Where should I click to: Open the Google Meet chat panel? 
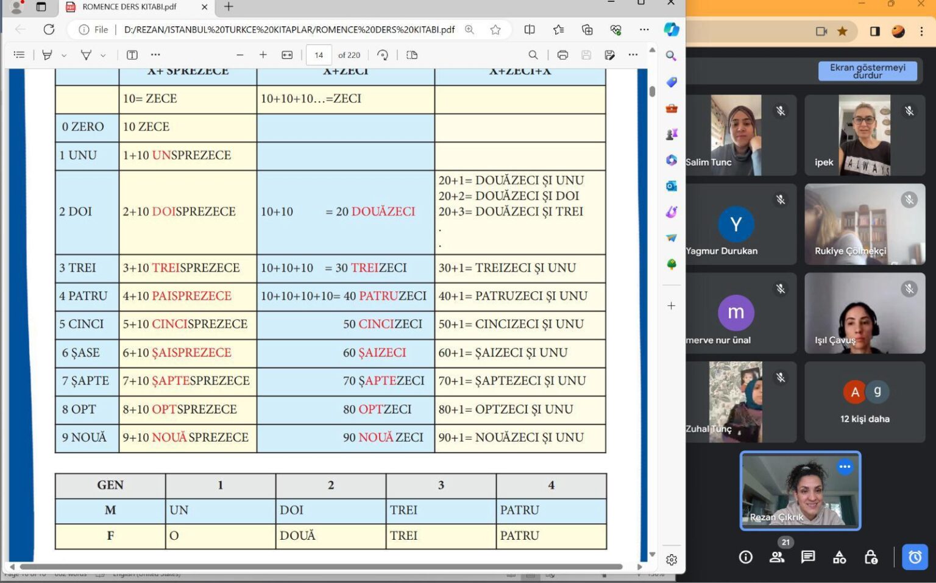[x=808, y=557]
